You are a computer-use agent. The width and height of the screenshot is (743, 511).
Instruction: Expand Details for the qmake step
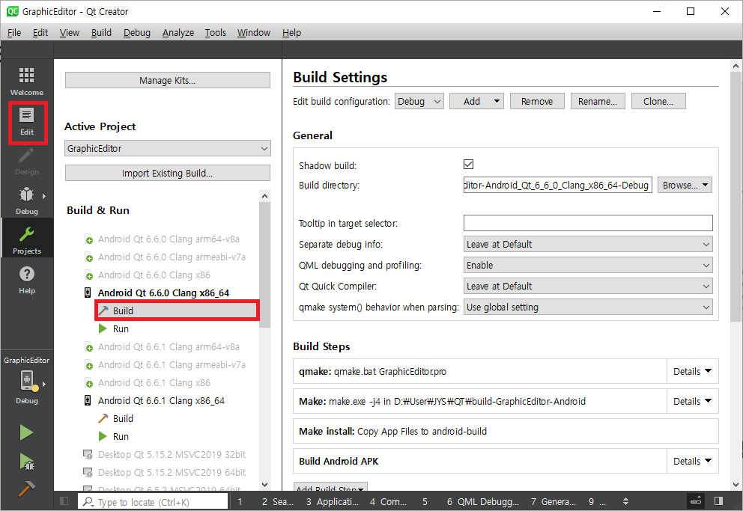click(692, 371)
